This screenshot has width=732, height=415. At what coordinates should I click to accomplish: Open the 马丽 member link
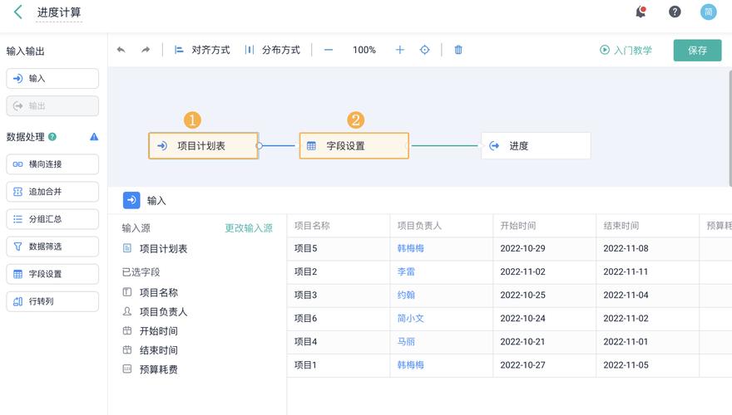406,341
